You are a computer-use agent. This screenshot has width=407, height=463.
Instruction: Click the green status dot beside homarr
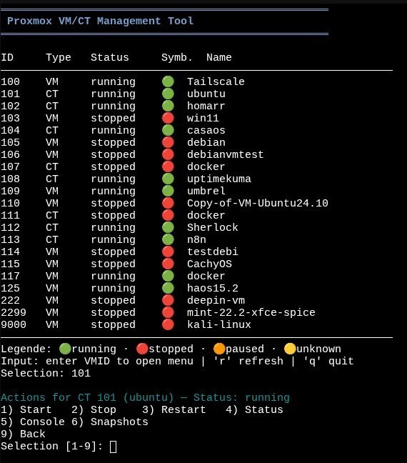coord(168,106)
